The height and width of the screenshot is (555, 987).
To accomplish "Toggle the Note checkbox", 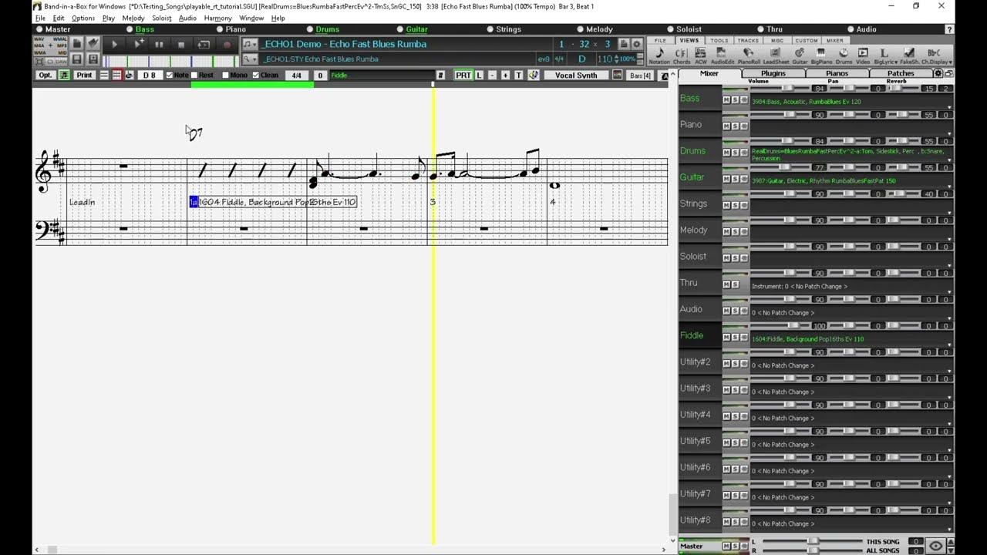I will tap(169, 75).
